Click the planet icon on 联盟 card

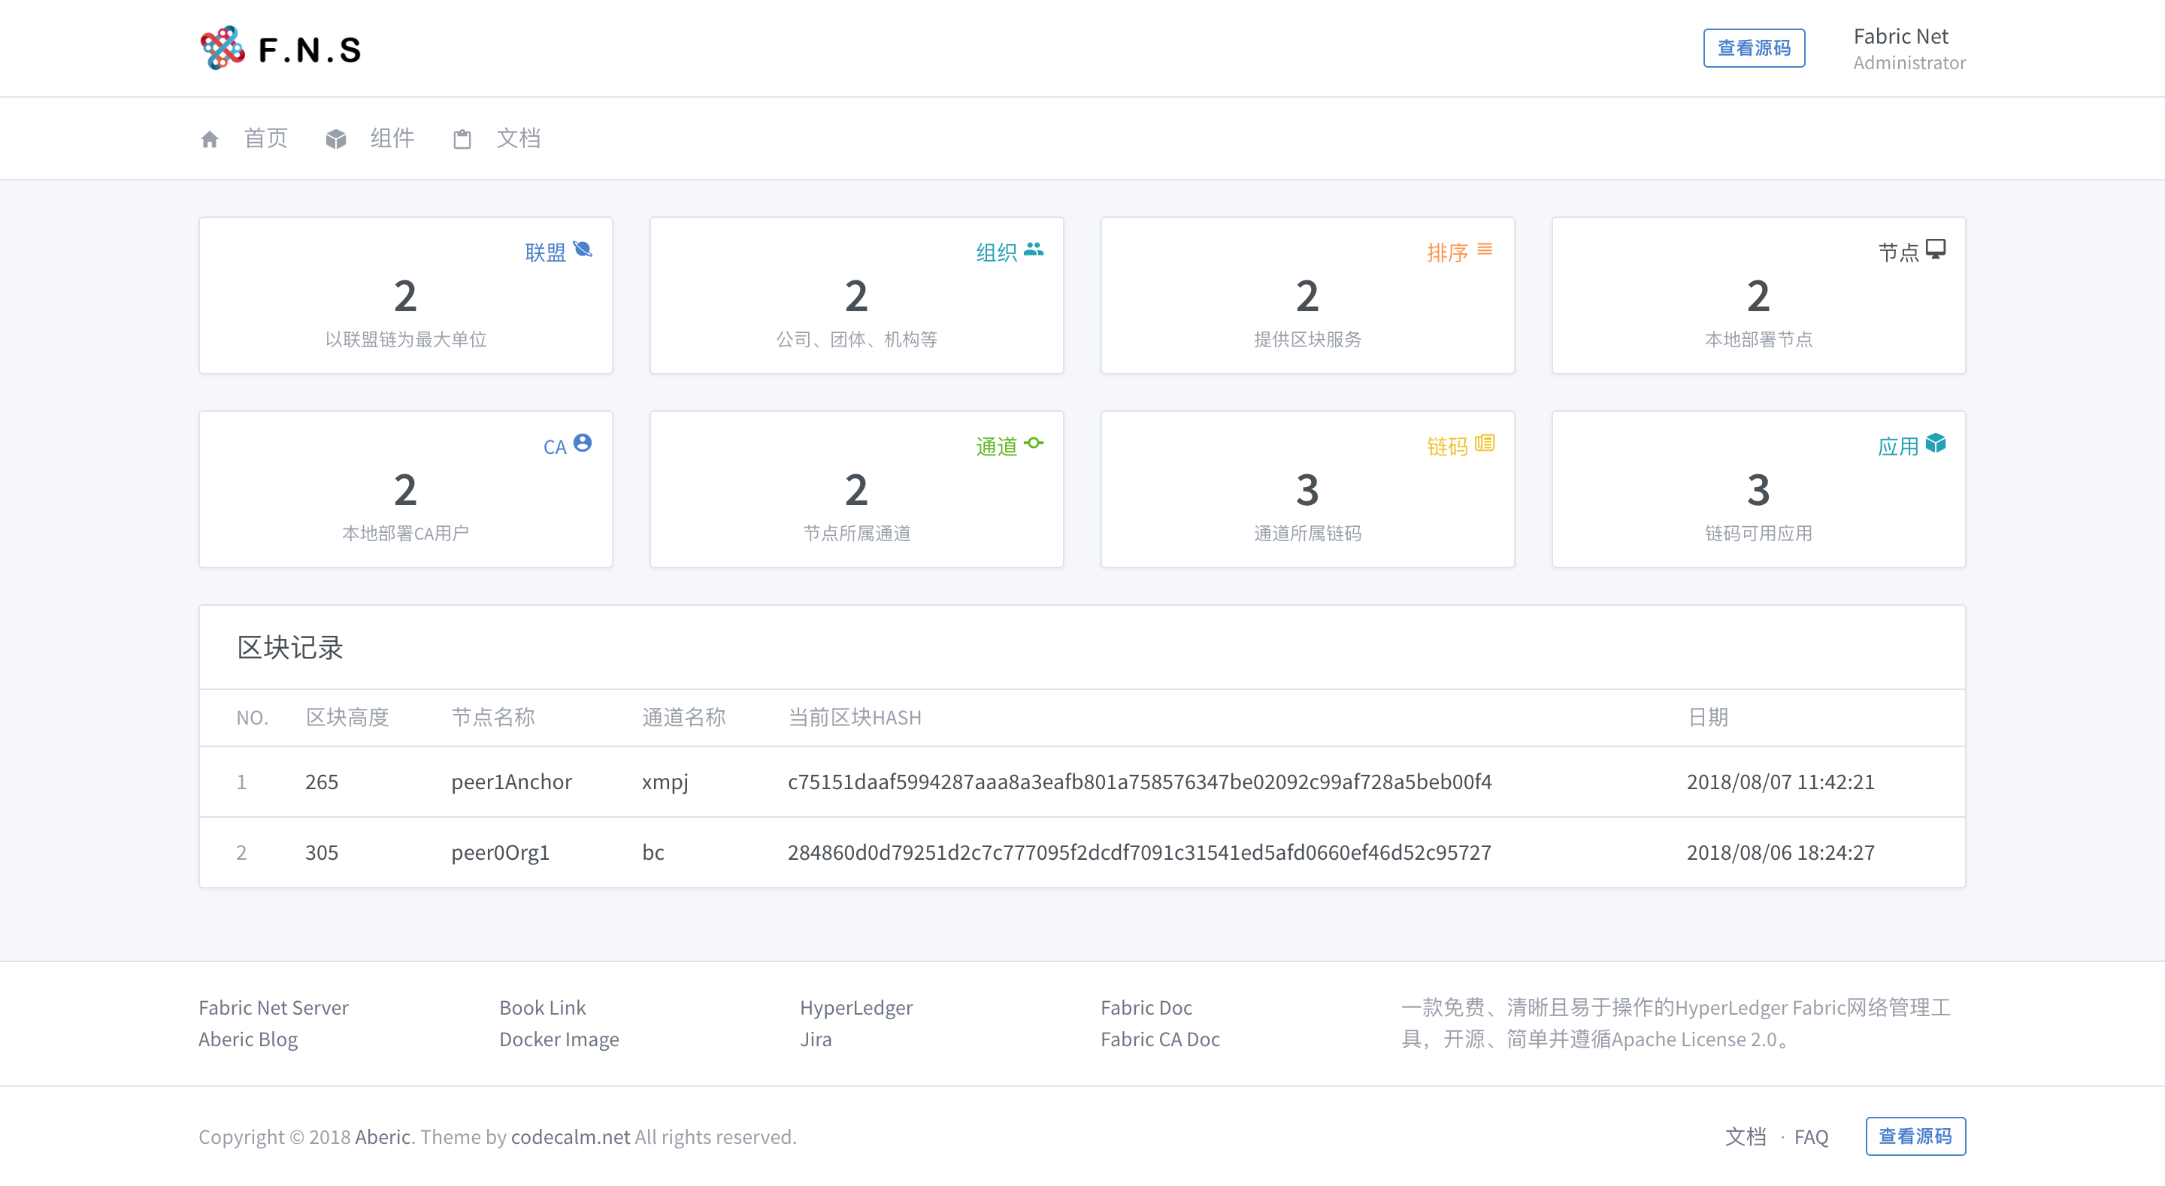point(583,250)
